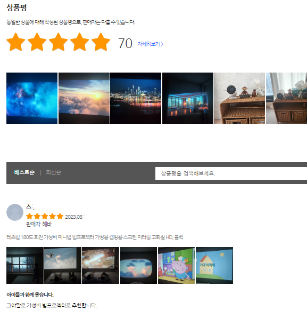The image size is (307, 310).
Task: Open the lit room projection photo
Action: pos(188,98)
